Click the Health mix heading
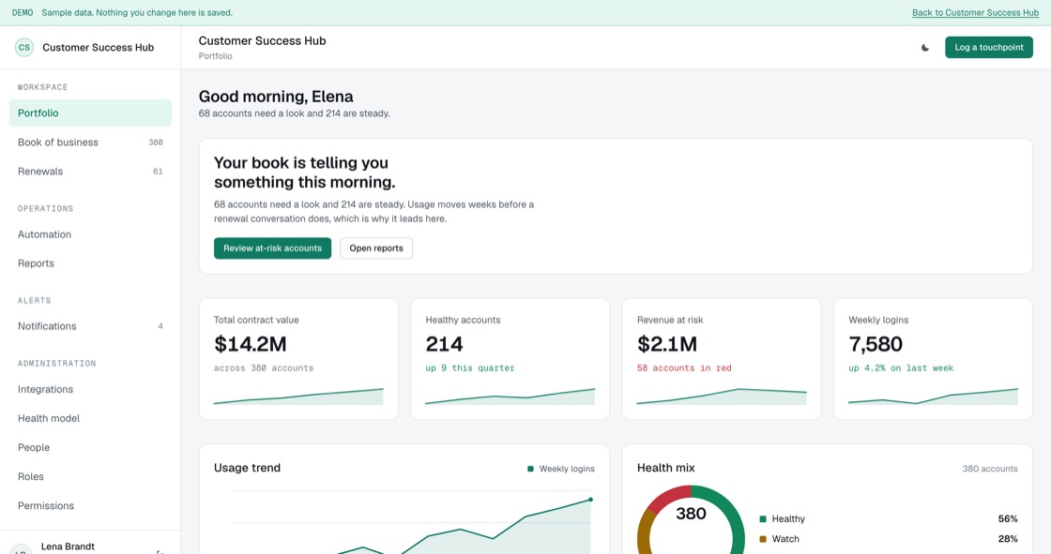The image size is (1051, 554). coord(665,468)
